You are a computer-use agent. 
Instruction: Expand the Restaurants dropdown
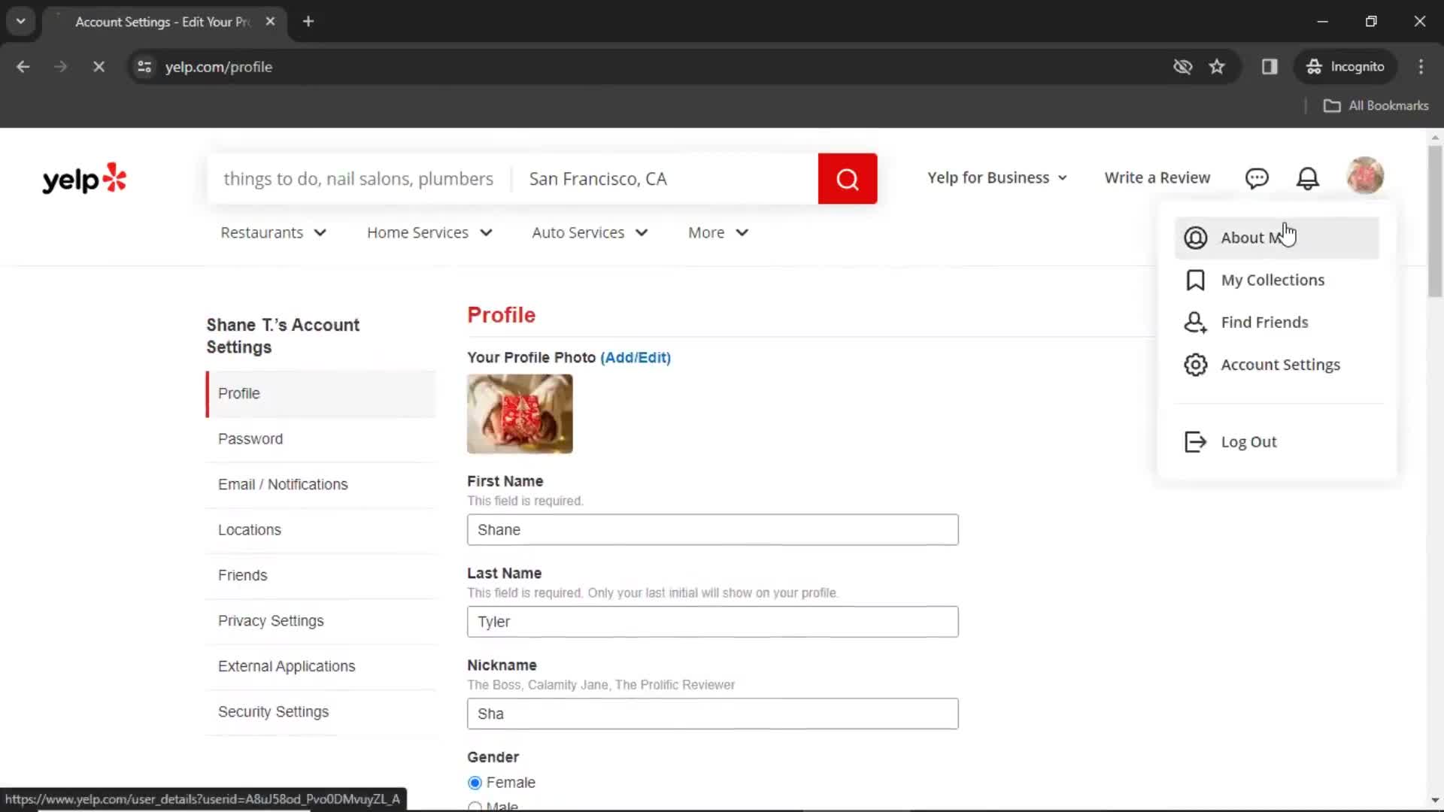pyautogui.click(x=274, y=233)
